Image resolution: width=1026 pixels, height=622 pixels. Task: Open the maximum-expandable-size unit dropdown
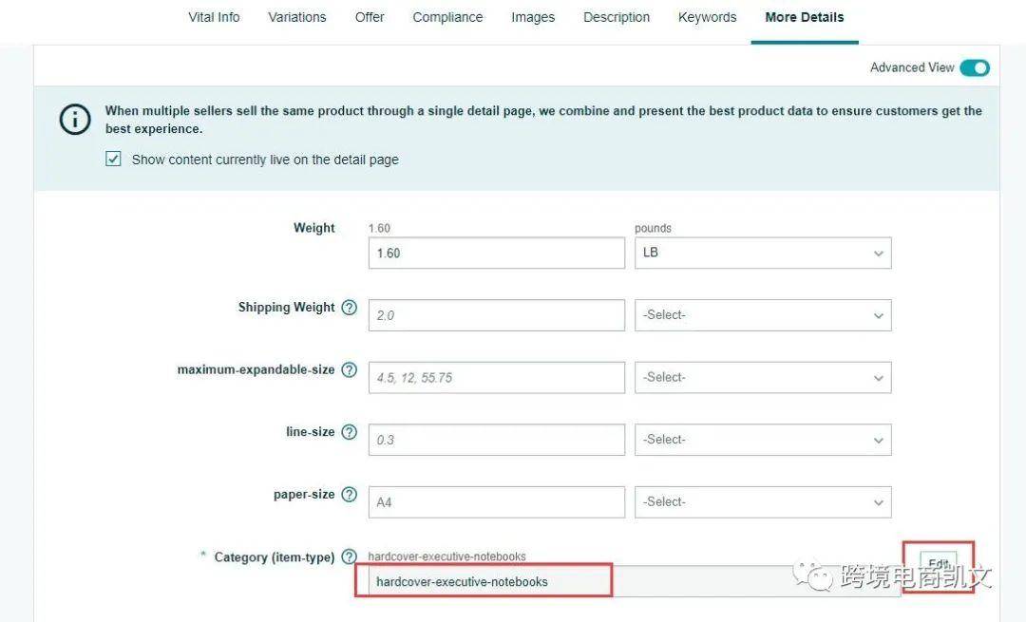pyautogui.click(x=762, y=378)
